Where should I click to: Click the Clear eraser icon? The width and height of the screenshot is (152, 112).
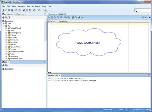[x=79, y=17]
